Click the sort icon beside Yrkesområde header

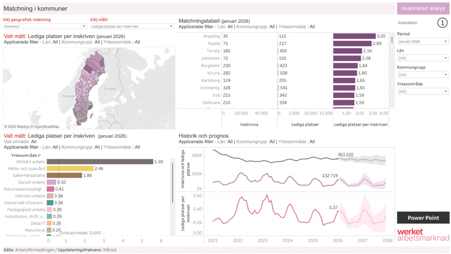point(39,155)
